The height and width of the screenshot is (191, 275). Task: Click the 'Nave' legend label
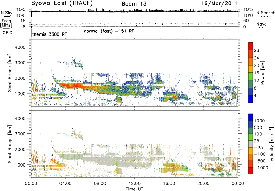pos(262,24)
